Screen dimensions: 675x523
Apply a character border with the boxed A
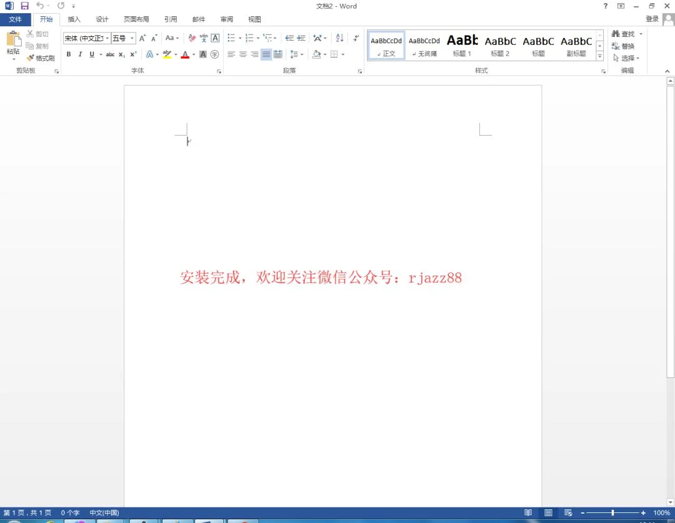pos(215,38)
